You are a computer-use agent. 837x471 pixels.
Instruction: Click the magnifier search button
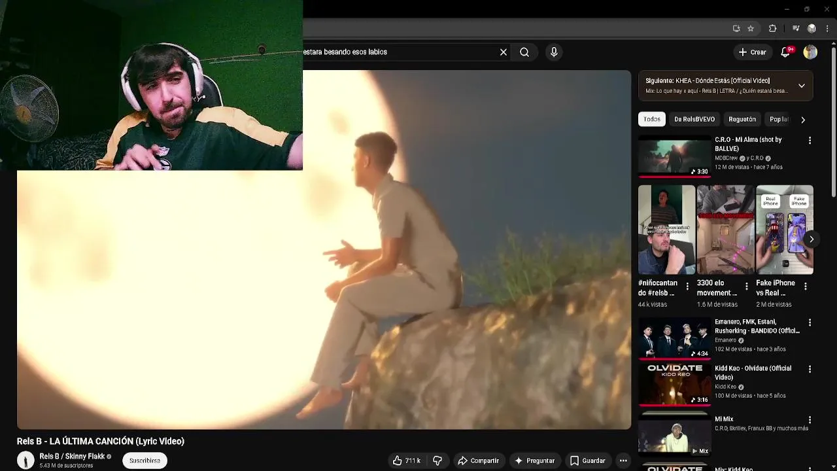tap(524, 52)
